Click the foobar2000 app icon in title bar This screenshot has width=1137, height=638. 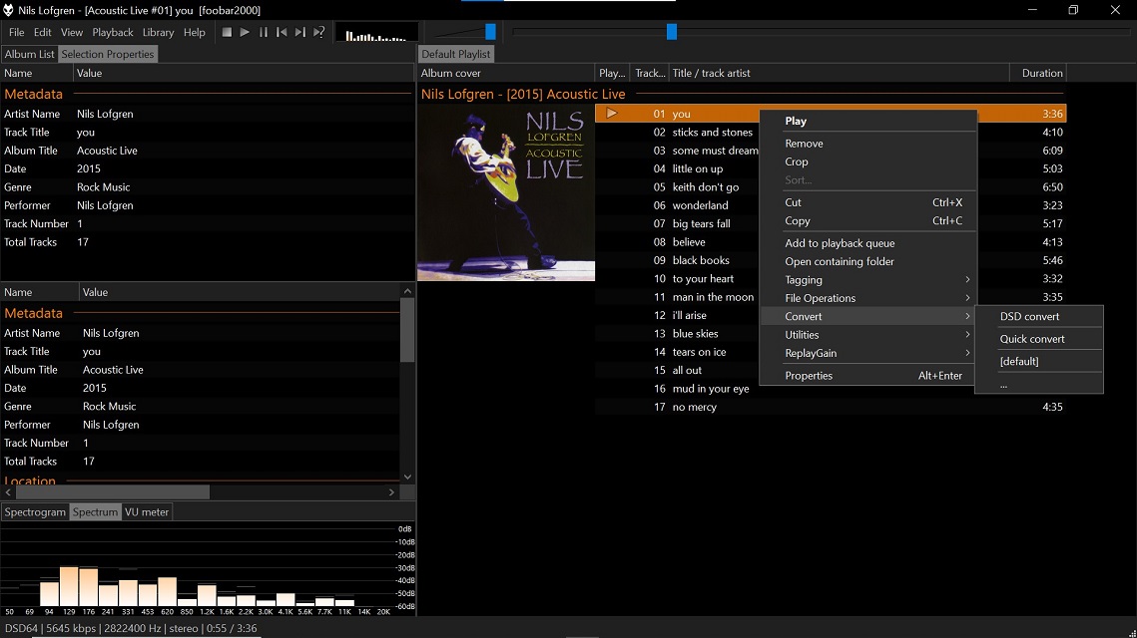[x=9, y=10]
